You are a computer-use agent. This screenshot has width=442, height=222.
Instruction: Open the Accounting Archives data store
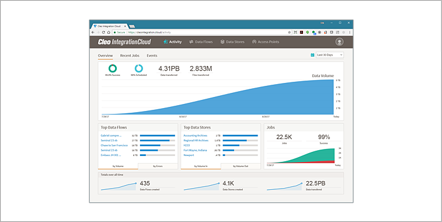[196, 136]
